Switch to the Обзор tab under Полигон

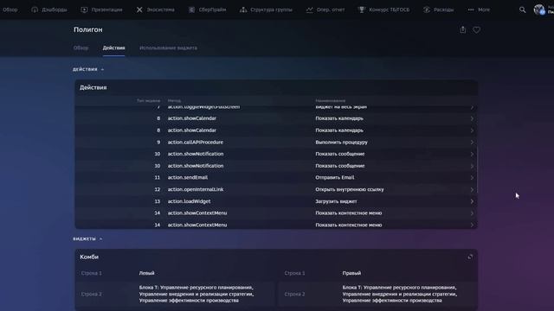click(81, 48)
